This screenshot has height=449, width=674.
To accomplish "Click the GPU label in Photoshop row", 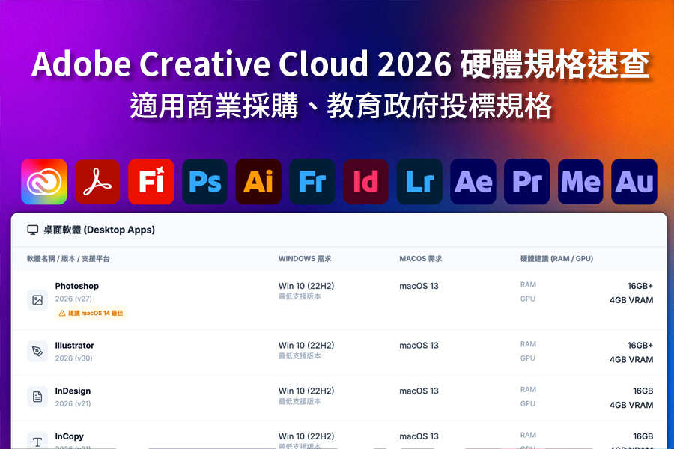I will pos(527,299).
